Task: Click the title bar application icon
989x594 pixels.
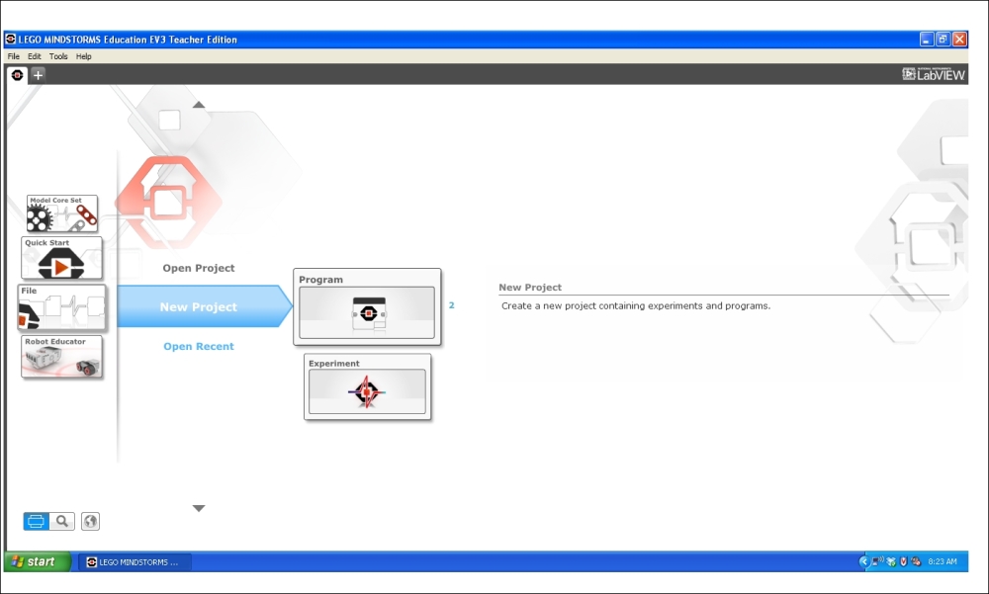Action: 11,40
